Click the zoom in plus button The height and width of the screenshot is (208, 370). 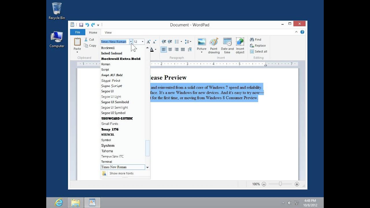[x=297, y=184]
